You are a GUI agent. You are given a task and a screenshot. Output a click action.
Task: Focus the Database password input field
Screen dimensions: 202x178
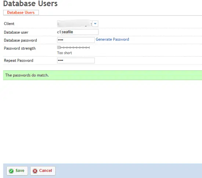point(76,40)
